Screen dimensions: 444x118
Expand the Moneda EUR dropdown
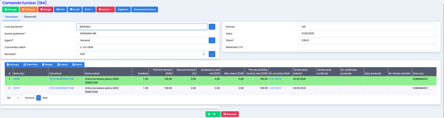coord(142,54)
